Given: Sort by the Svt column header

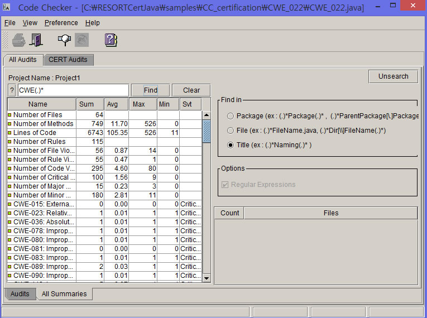Looking at the screenshot, I should coord(191,104).
